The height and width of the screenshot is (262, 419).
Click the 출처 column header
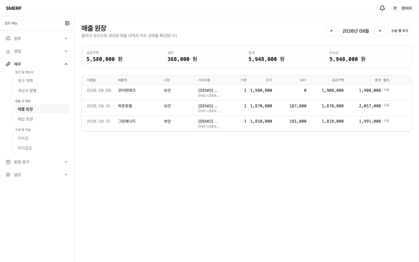coord(386,80)
